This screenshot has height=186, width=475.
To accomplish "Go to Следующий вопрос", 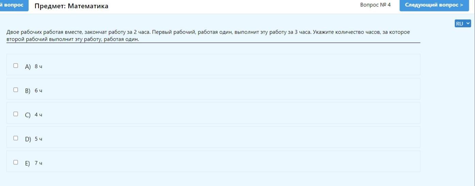I will (434, 5).
